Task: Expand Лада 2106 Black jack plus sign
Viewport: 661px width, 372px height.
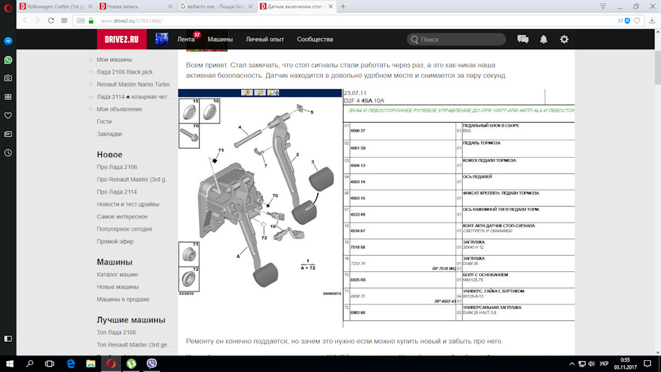Action: 91,72
